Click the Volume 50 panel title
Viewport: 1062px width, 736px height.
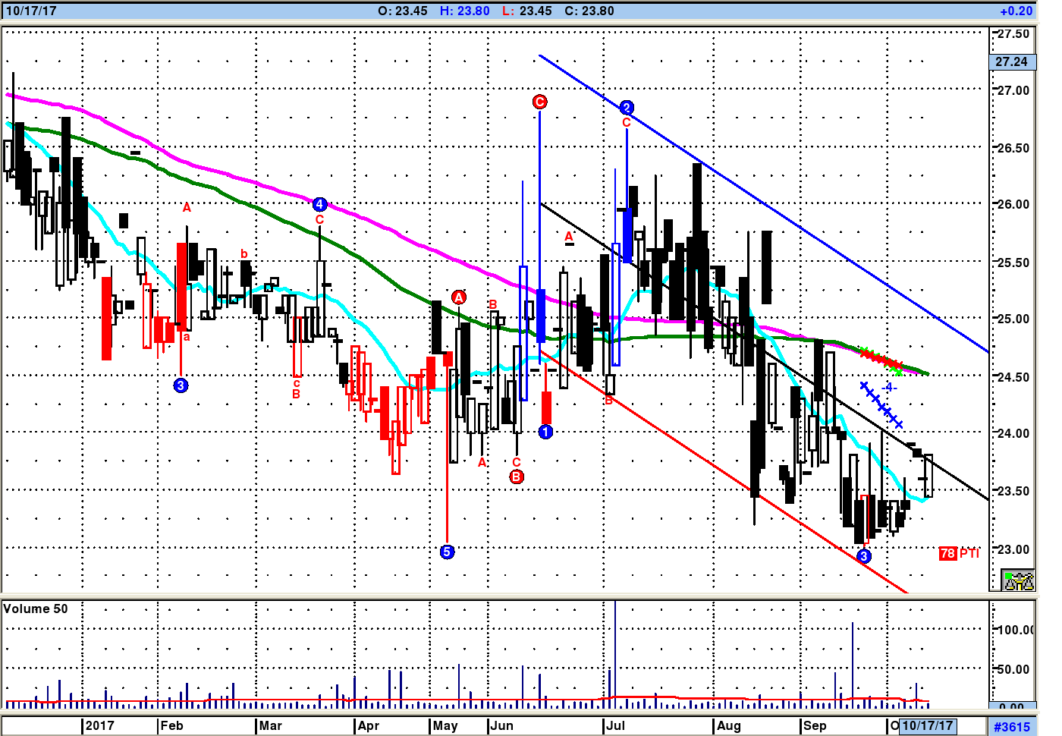tap(36, 609)
